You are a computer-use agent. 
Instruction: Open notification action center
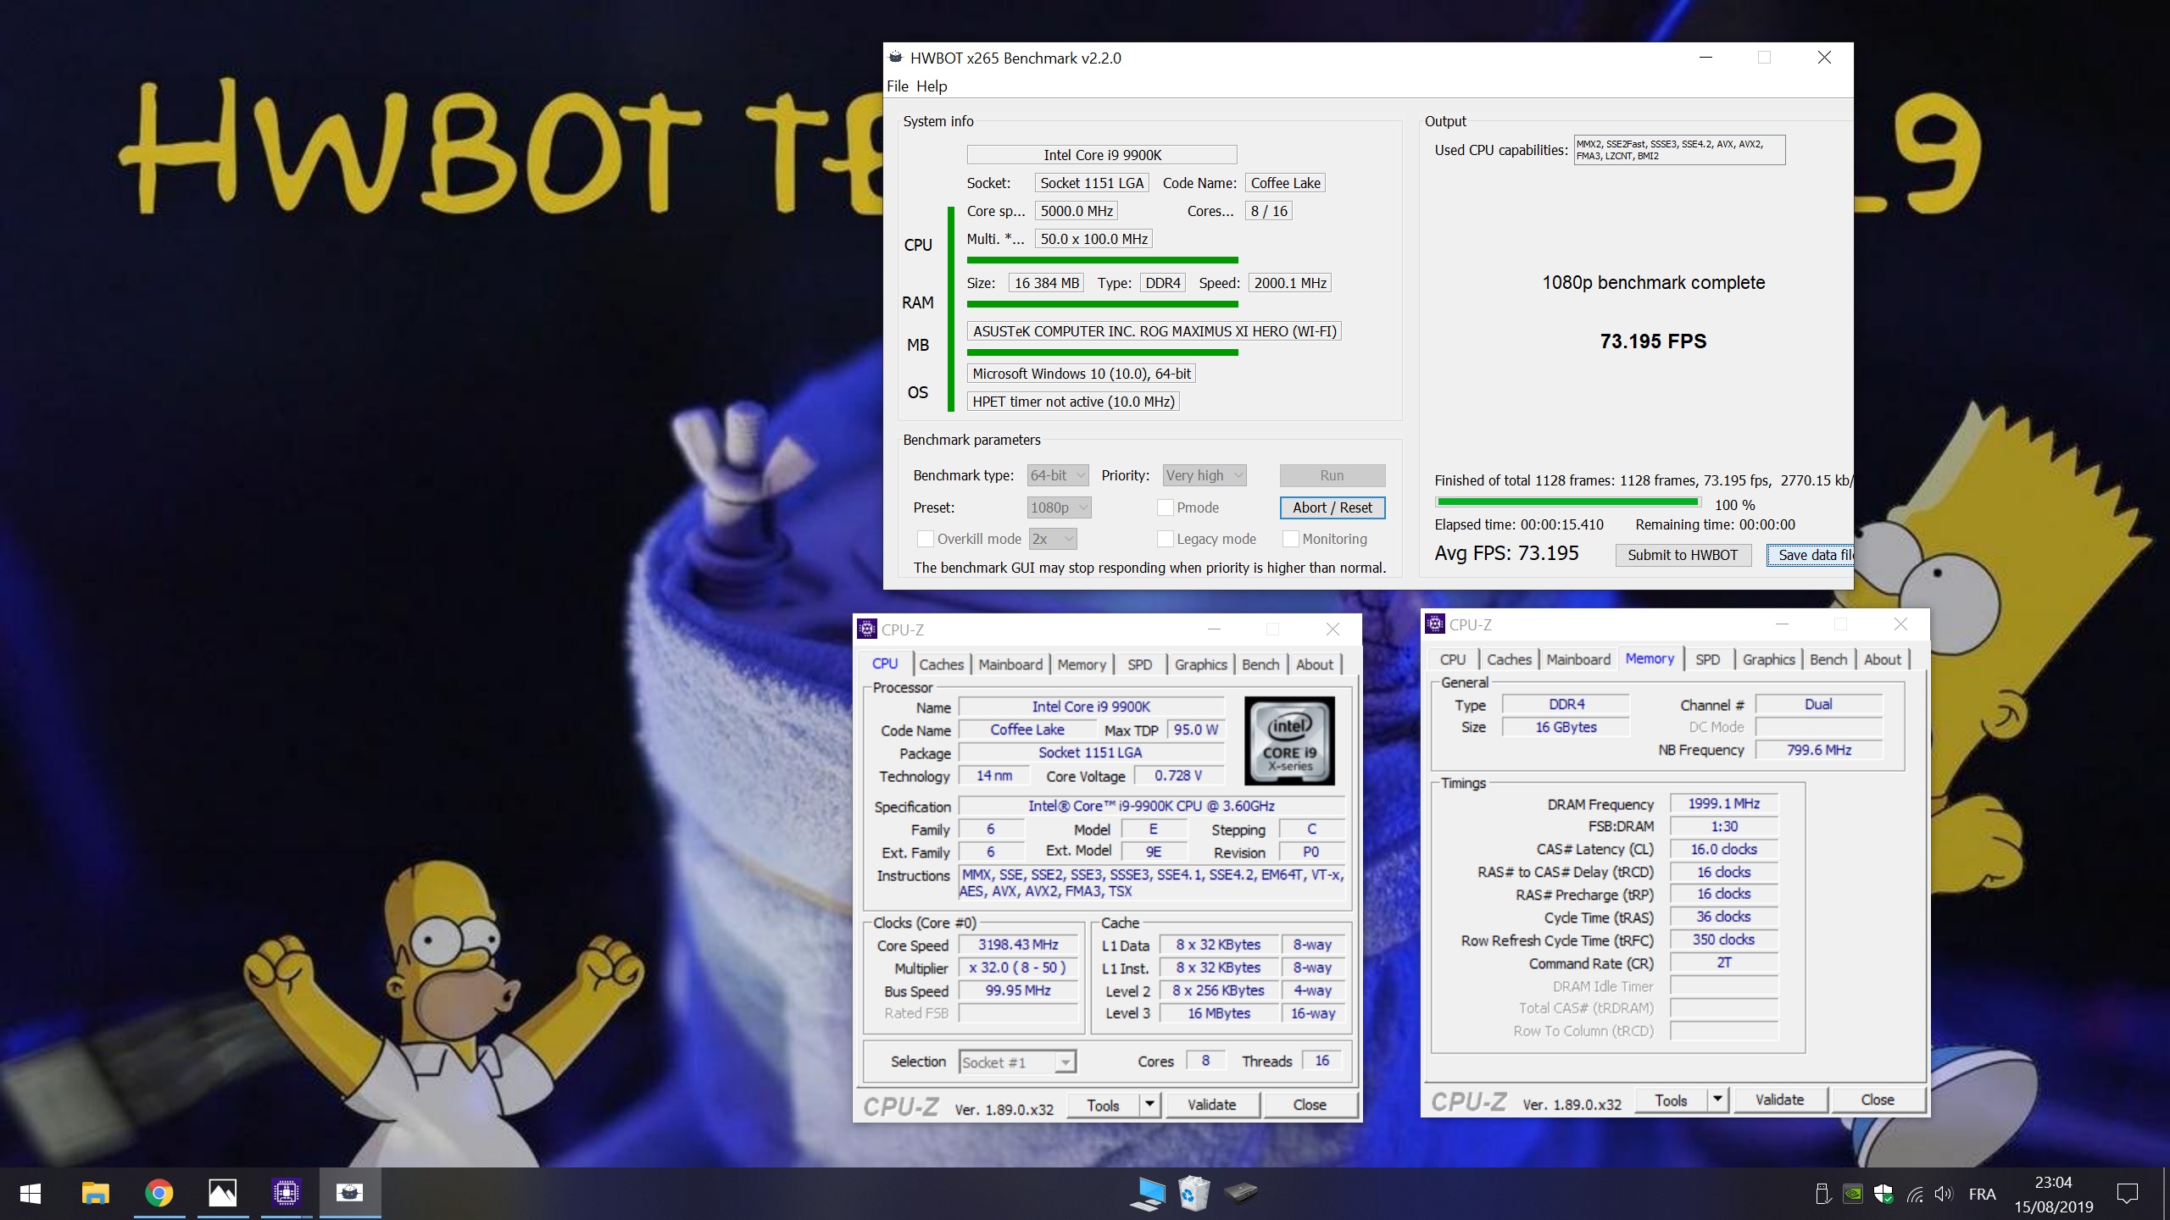(2128, 1194)
